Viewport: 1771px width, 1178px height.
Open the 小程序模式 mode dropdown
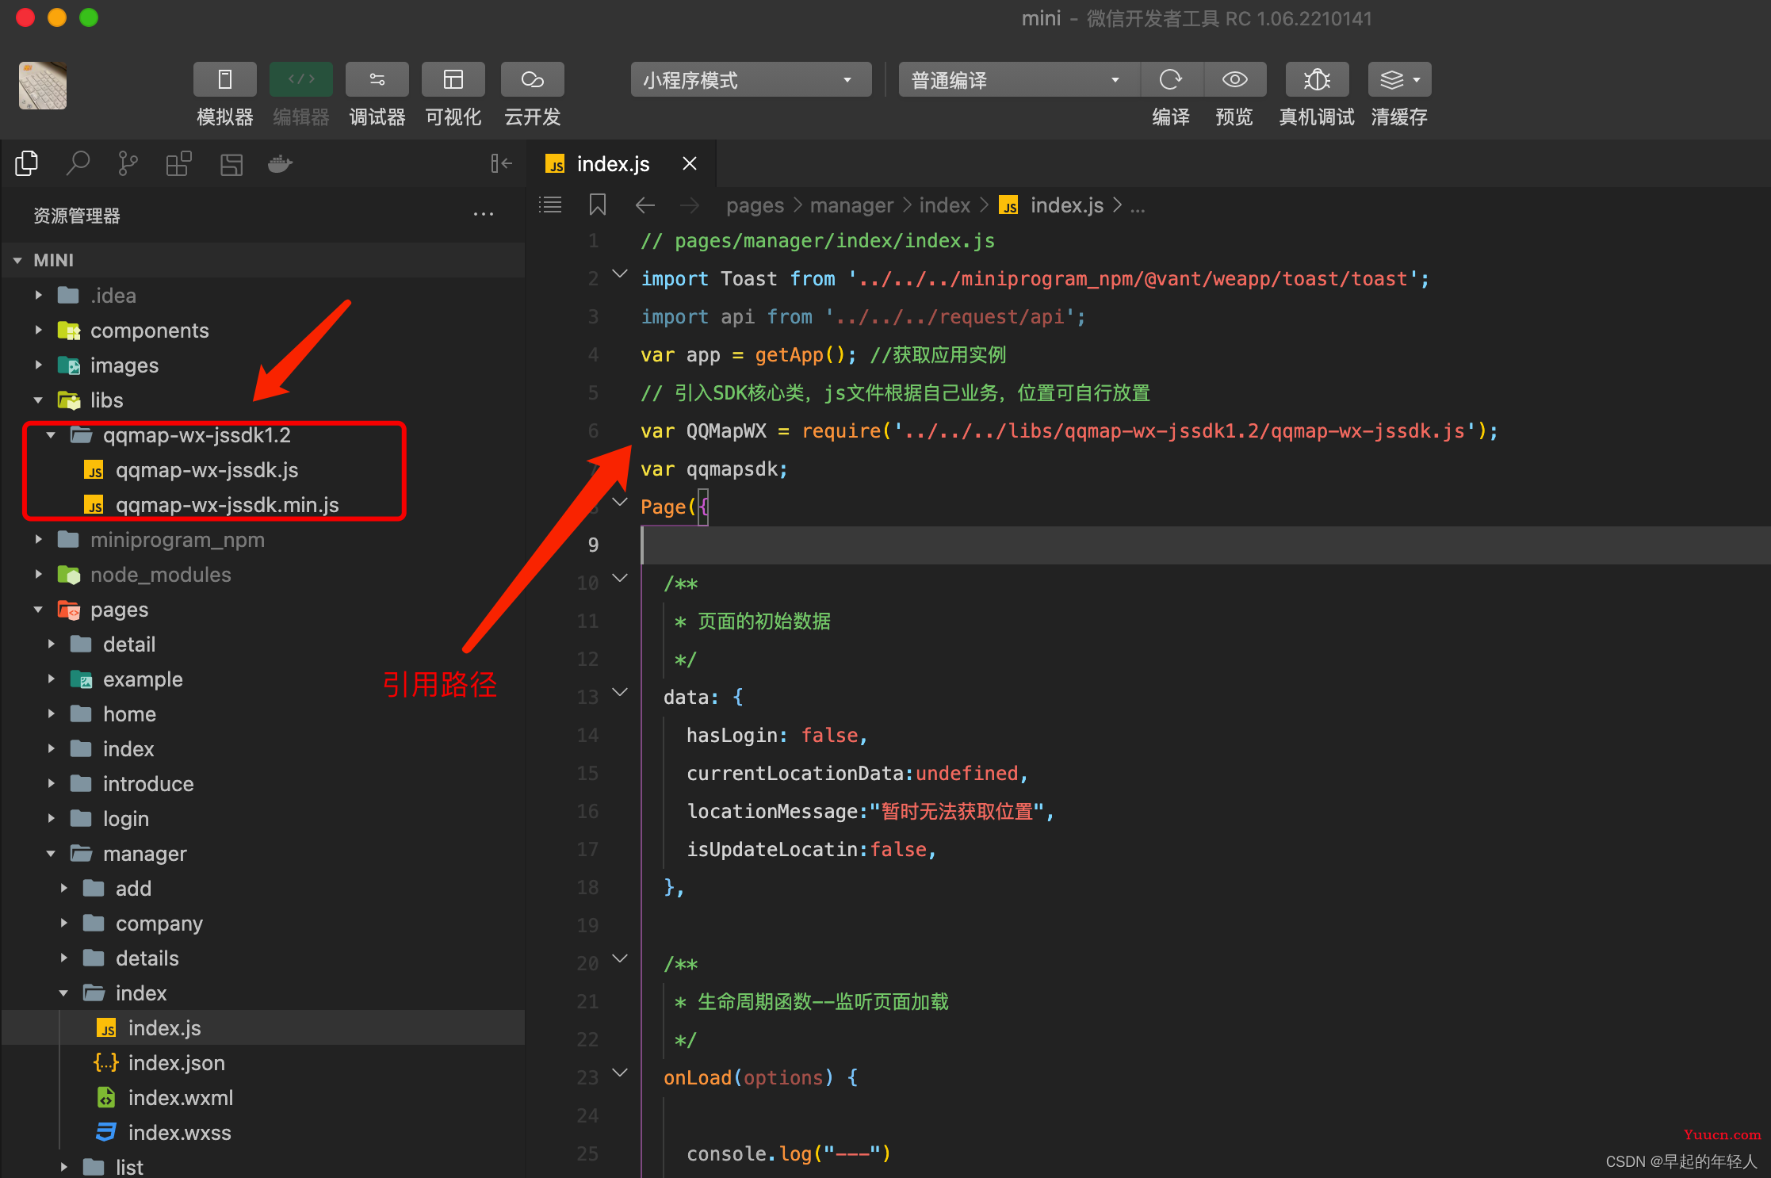750,80
